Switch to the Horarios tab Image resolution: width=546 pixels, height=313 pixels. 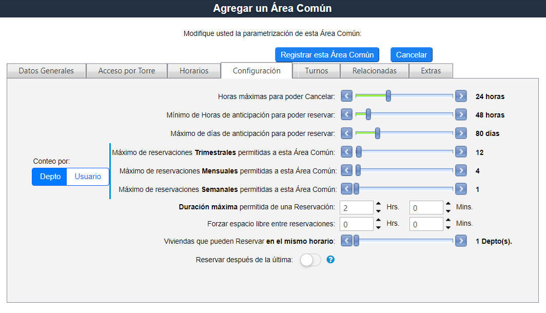pos(194,71)
